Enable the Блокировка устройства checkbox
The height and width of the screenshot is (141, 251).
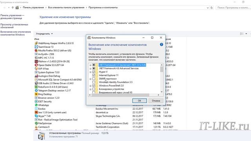(x=94, y=89)
